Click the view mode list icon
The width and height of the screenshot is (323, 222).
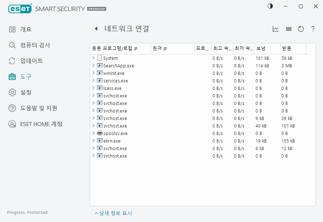coord(289,29)
